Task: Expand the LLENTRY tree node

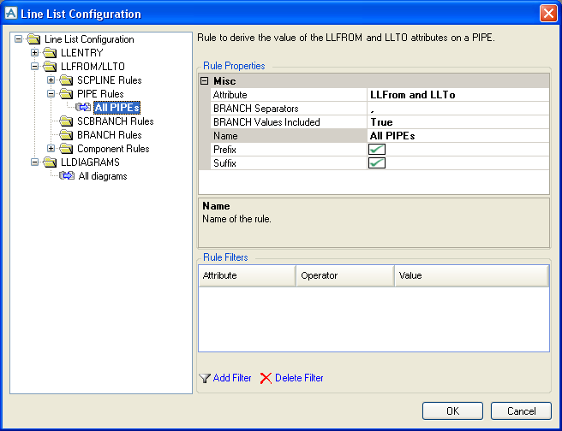Action: point(35,53)
